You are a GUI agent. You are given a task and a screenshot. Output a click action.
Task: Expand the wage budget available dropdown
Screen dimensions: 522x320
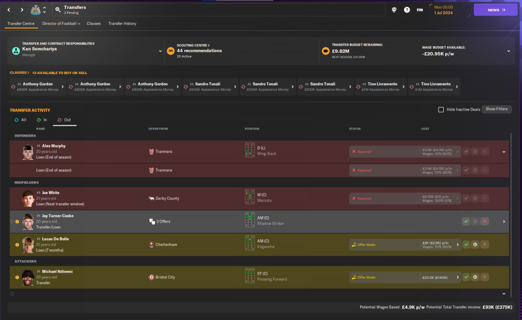[x=508, y=51]
